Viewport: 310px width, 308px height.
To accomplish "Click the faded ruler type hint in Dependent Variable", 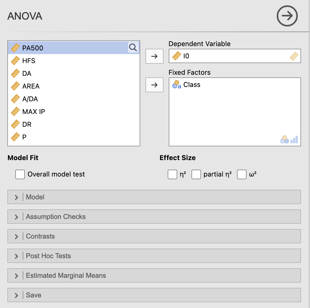I will [x=294, y=56].
